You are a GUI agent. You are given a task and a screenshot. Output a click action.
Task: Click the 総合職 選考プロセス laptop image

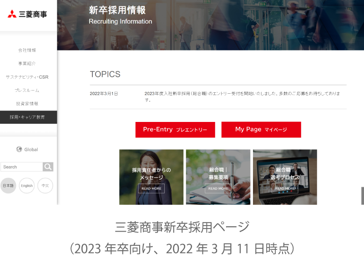(285, 177)
